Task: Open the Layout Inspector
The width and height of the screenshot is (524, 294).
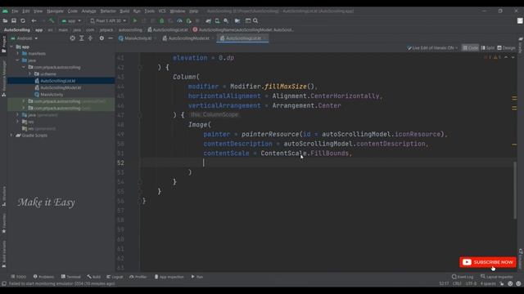Action: (497, 277)
